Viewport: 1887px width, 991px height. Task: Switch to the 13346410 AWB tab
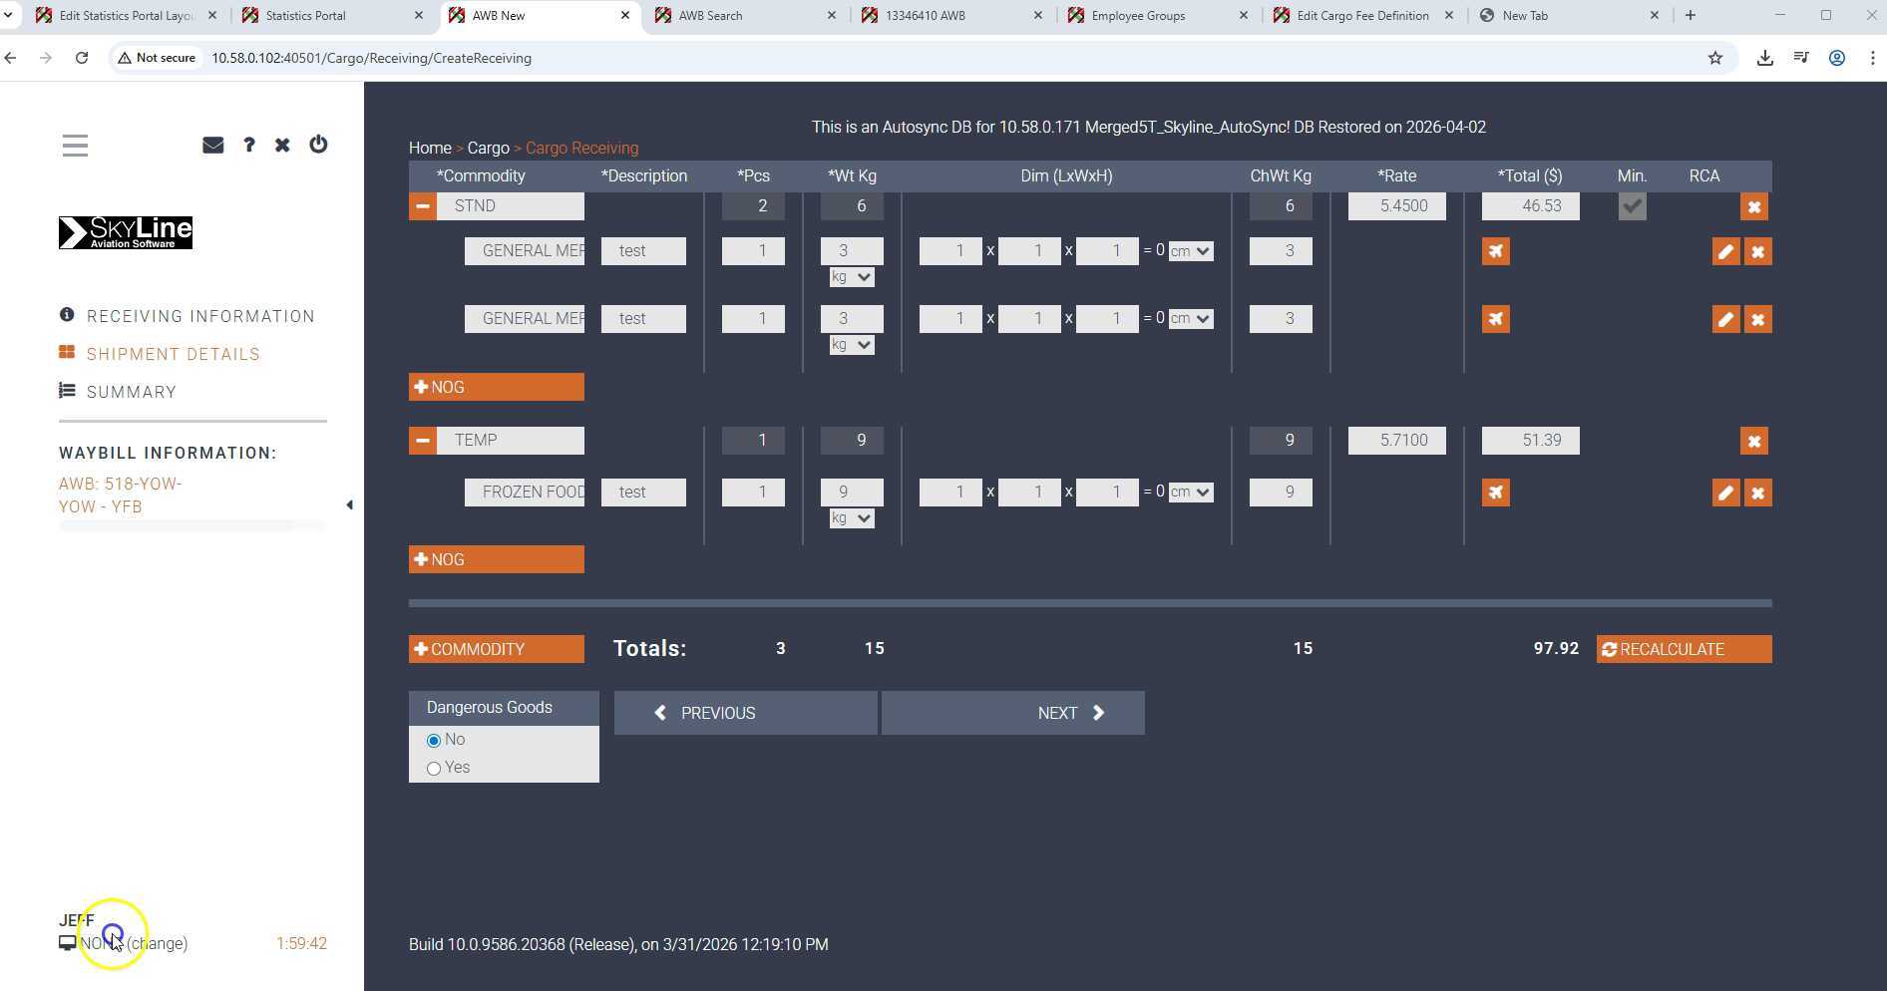952,15
